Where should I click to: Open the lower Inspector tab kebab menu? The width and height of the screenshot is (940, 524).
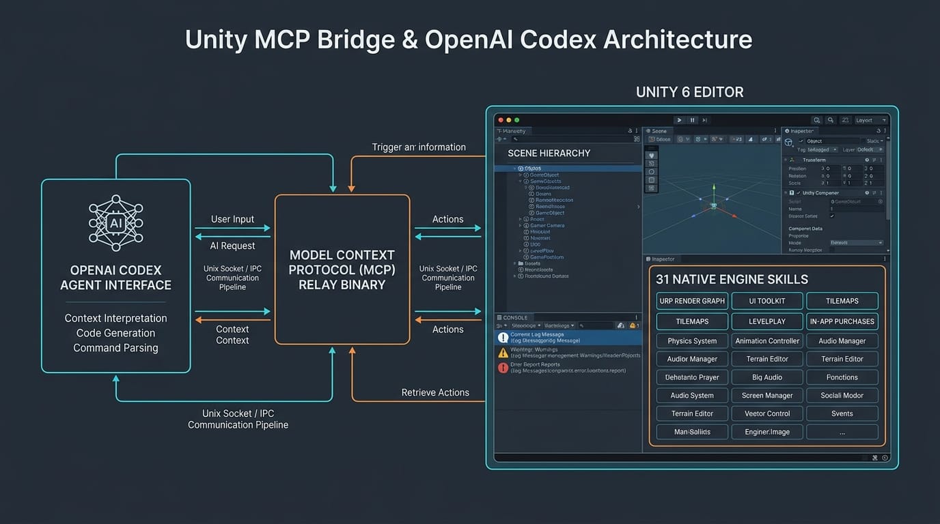pyautogui.click(x=886, y=259)
